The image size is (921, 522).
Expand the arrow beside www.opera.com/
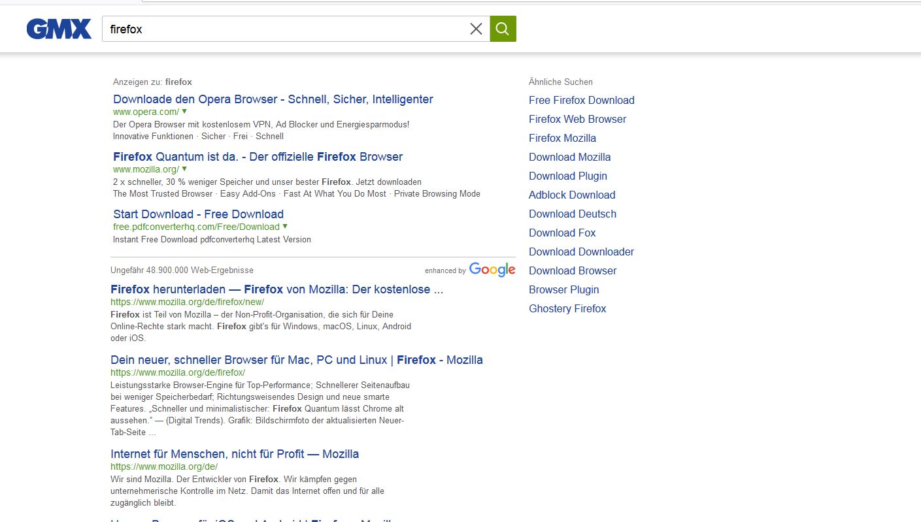(184, 112)
